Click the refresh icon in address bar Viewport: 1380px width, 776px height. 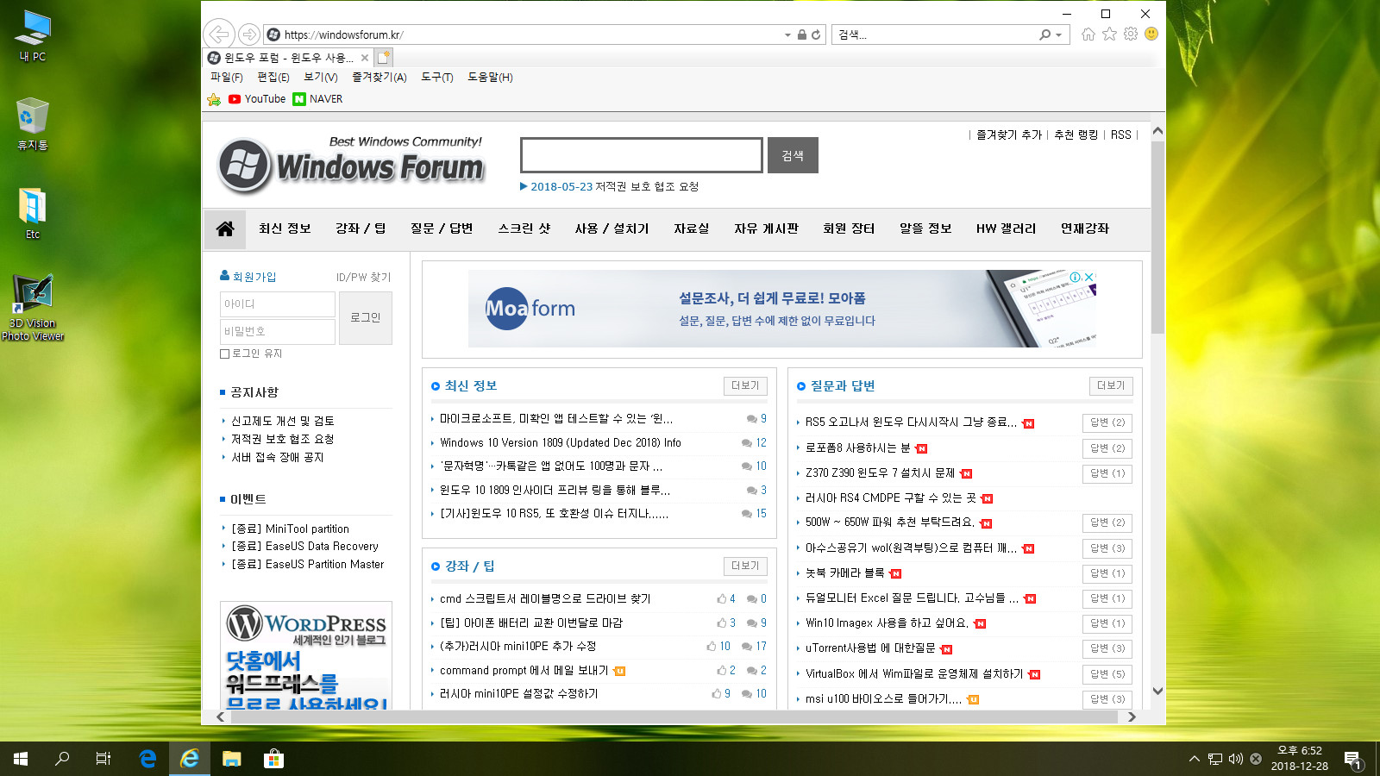point(816,34)
